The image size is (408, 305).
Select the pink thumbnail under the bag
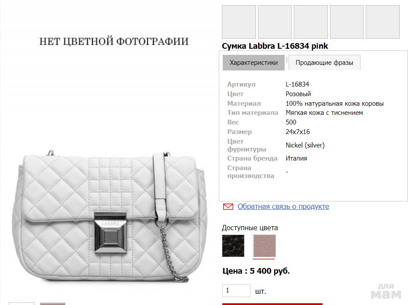point(53,304)
